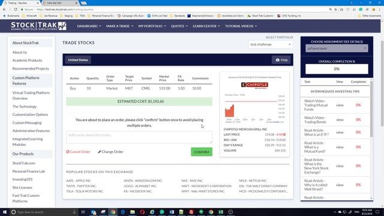
Task: Open Virtual Trading Platform Overview link
Action: click(31, 95)
